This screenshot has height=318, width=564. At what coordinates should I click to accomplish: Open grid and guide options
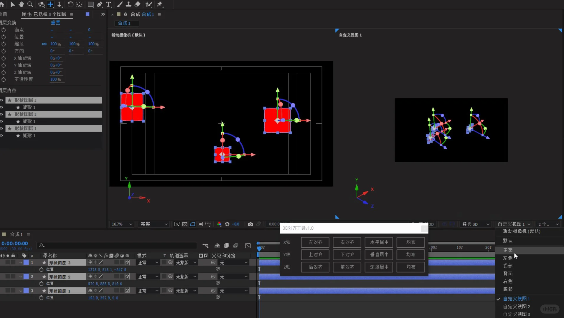(x=208, y=224)
